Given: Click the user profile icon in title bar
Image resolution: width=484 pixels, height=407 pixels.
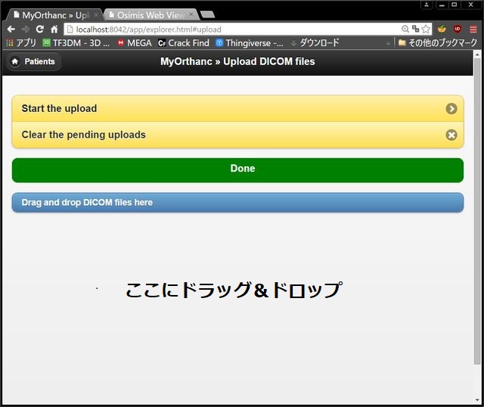Looking at the screenshot, I should pyautogui.click(x=427, y=5).
